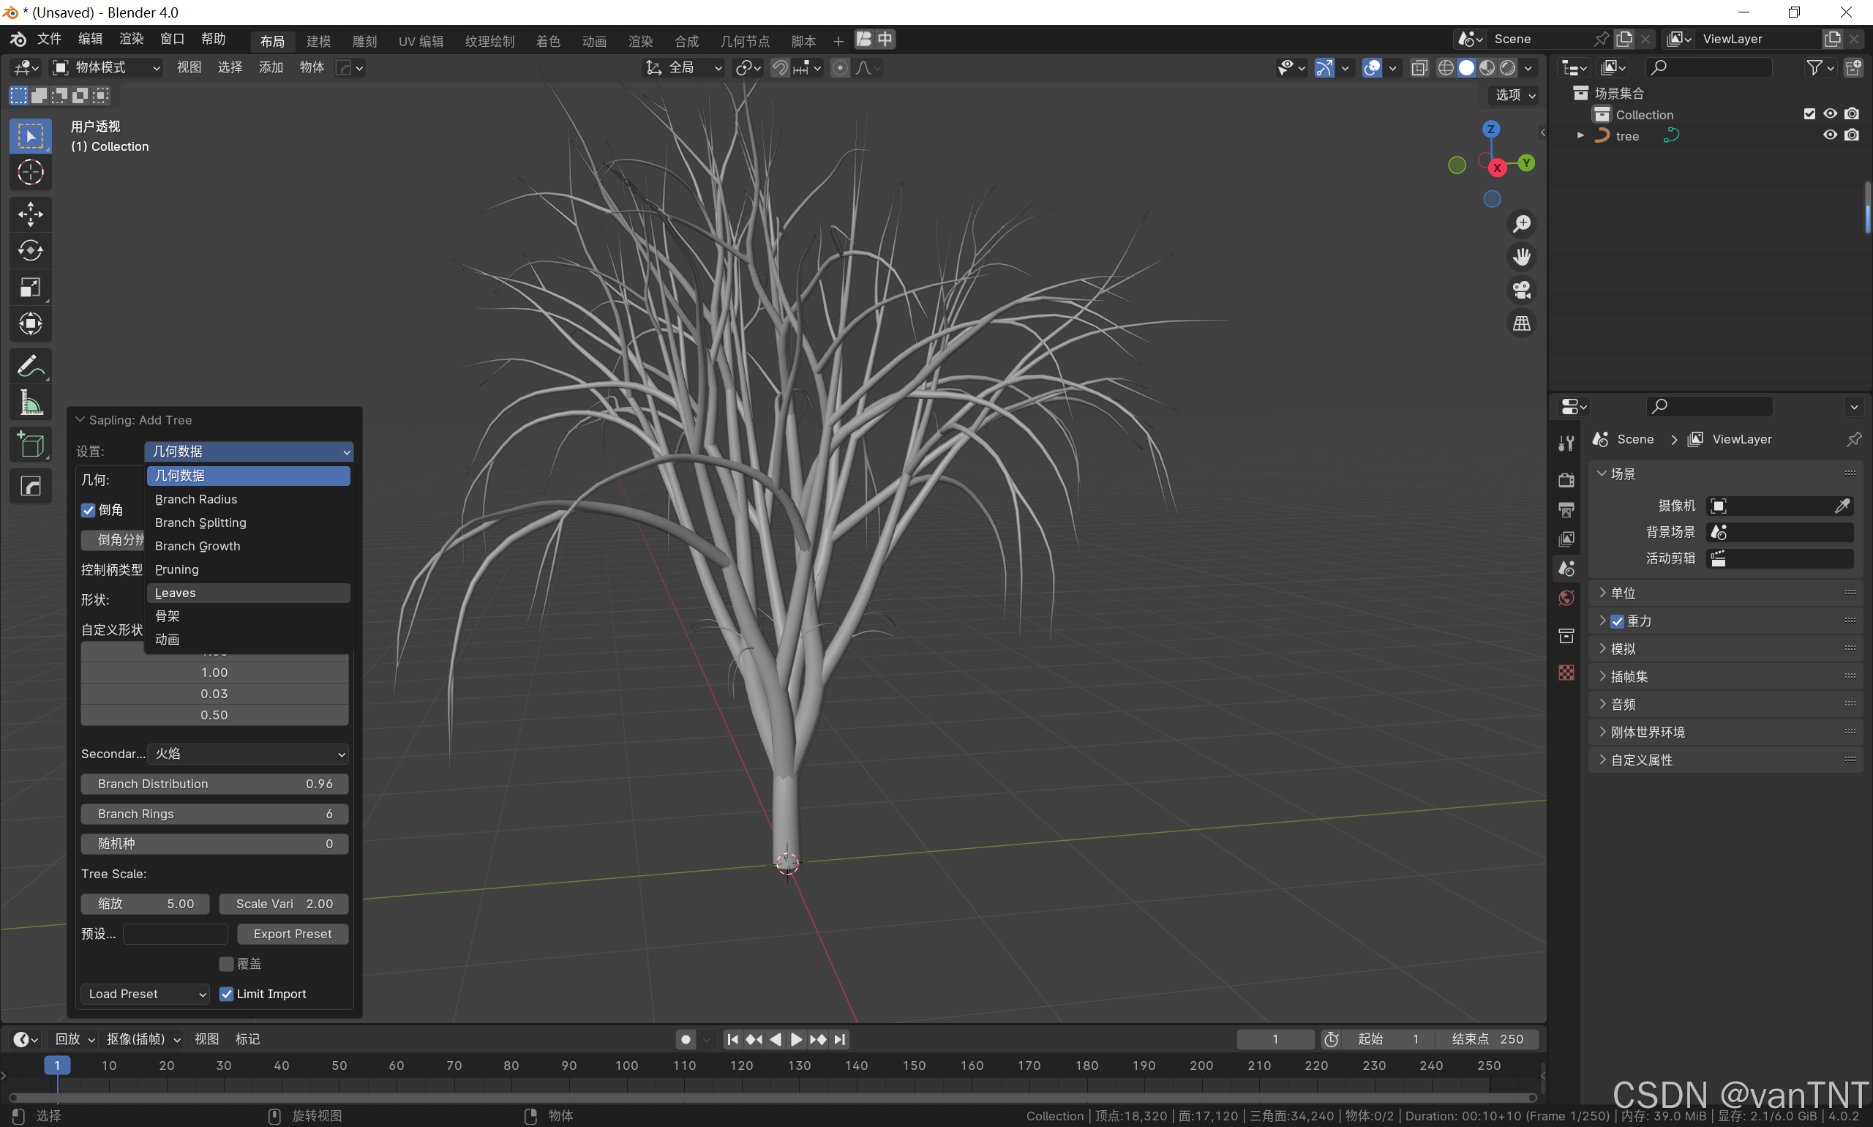Click the Branch Distribution slider
Image resolution: width=1873 pixels, height=1127 pixels.
pos(214,784)
